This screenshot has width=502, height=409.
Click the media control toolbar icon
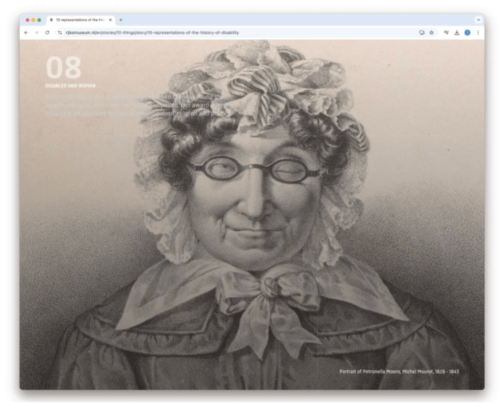tap(447, 32)
